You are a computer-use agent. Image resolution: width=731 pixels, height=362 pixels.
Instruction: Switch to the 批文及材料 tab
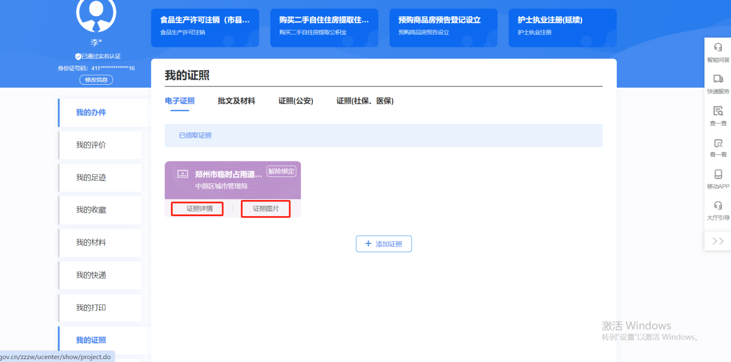click(x=236, y=100)
